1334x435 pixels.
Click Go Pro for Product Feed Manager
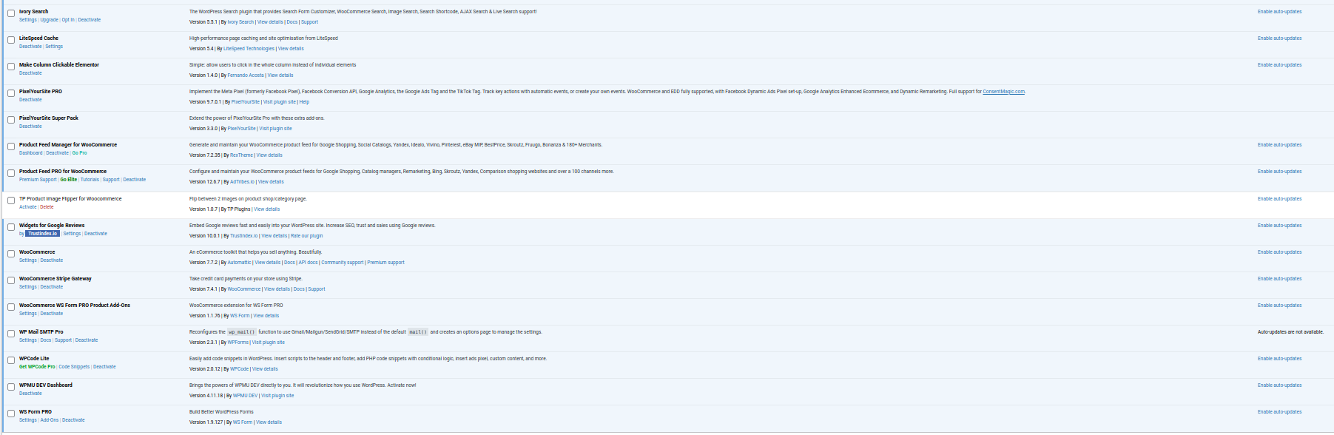[x=79, y=153]
